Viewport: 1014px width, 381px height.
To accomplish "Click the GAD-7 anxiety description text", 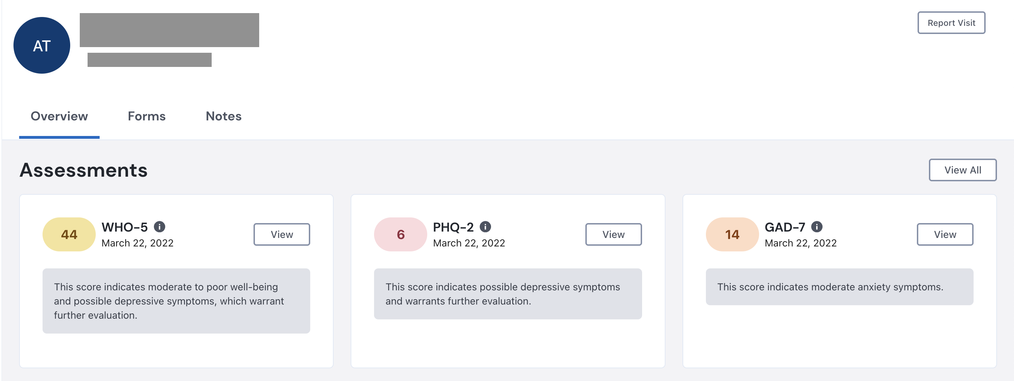I will pyautogui.click(x=830, y=287).
